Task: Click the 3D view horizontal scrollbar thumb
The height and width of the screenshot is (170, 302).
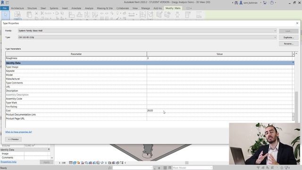Action: coord(187,162)
